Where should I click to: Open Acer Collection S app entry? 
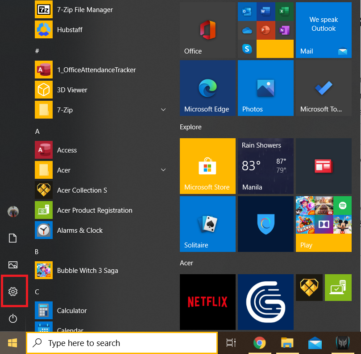[100, 190]
